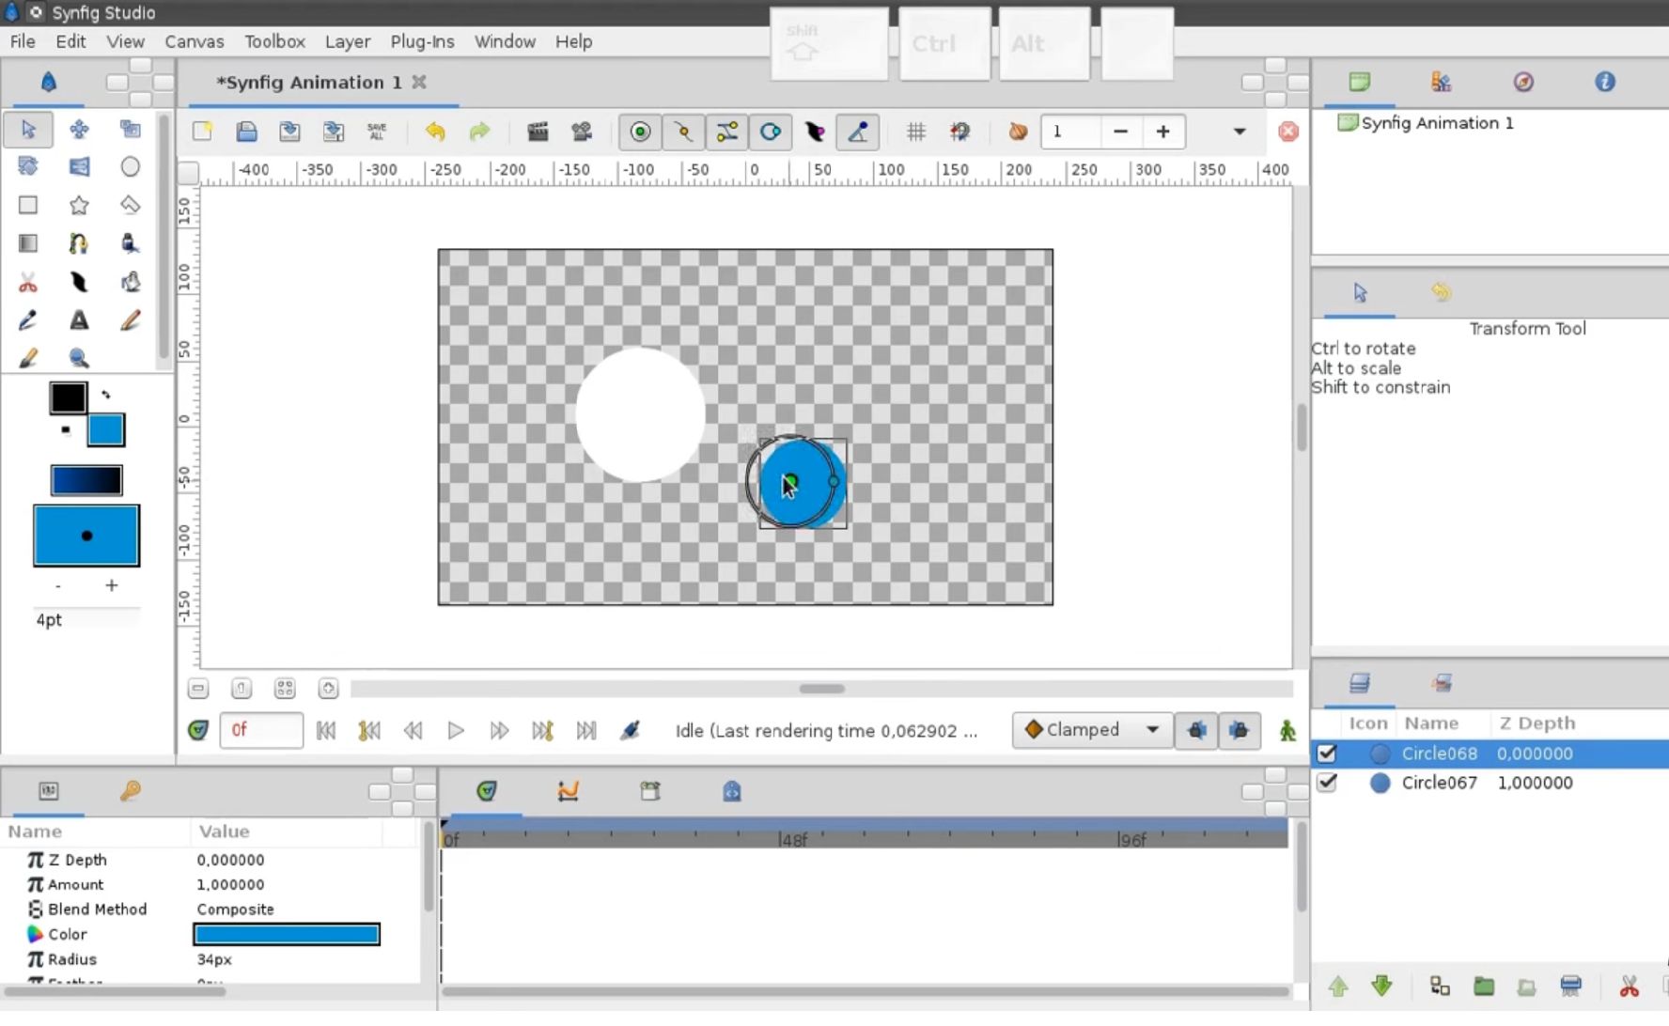Play the animation
Viewport: 1669px width, 1026px height.
tap(456, 730)
